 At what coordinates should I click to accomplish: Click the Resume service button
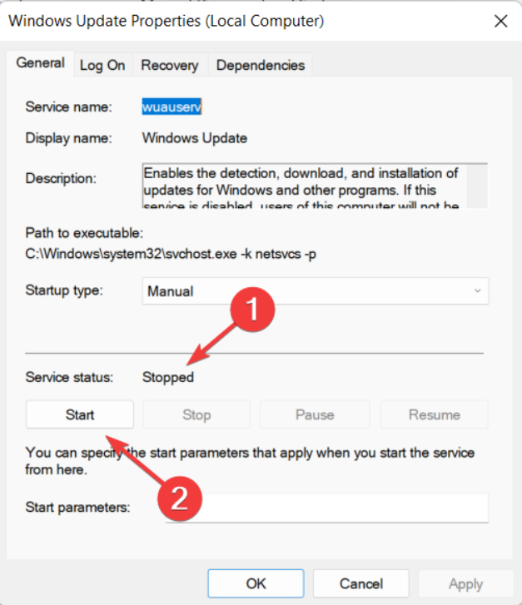[434, 414]
